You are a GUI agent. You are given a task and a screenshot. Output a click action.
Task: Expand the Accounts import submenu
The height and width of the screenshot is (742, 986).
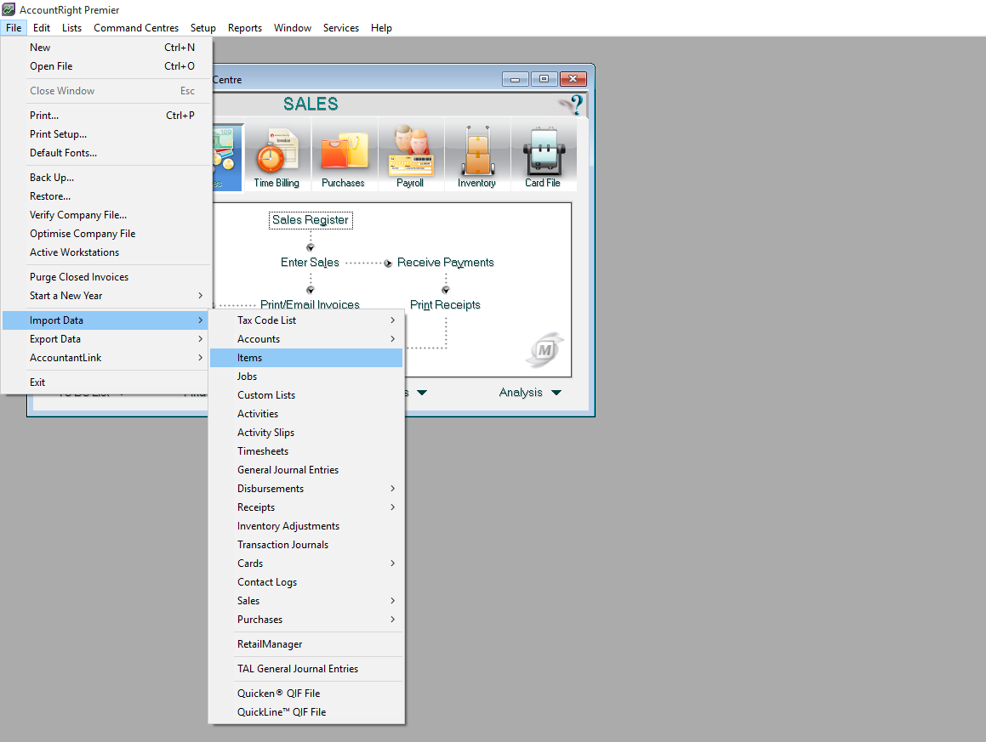(306, 339)
